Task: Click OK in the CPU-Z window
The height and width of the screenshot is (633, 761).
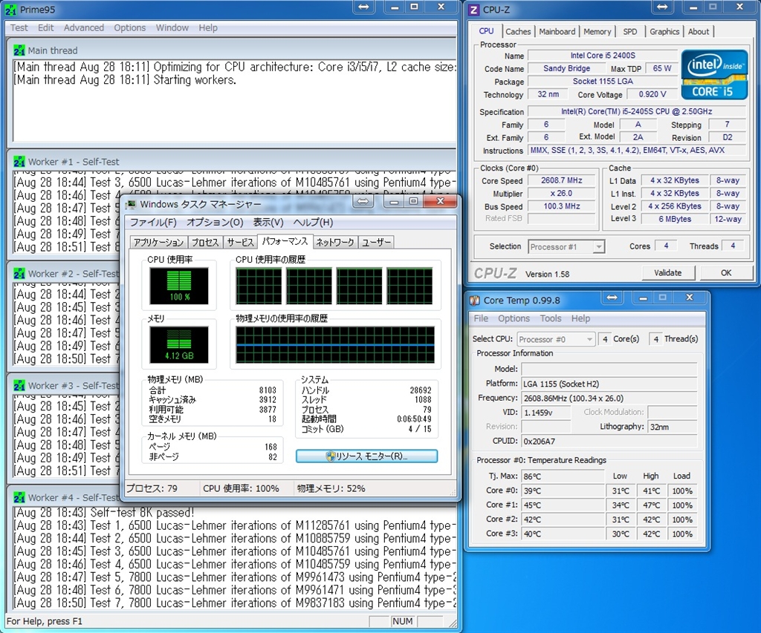Action: click(725, 272)
